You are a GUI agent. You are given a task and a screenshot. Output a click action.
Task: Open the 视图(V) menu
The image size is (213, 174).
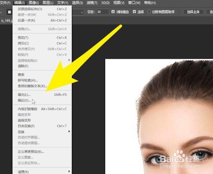pyautogui.click(x=119, y=3)
